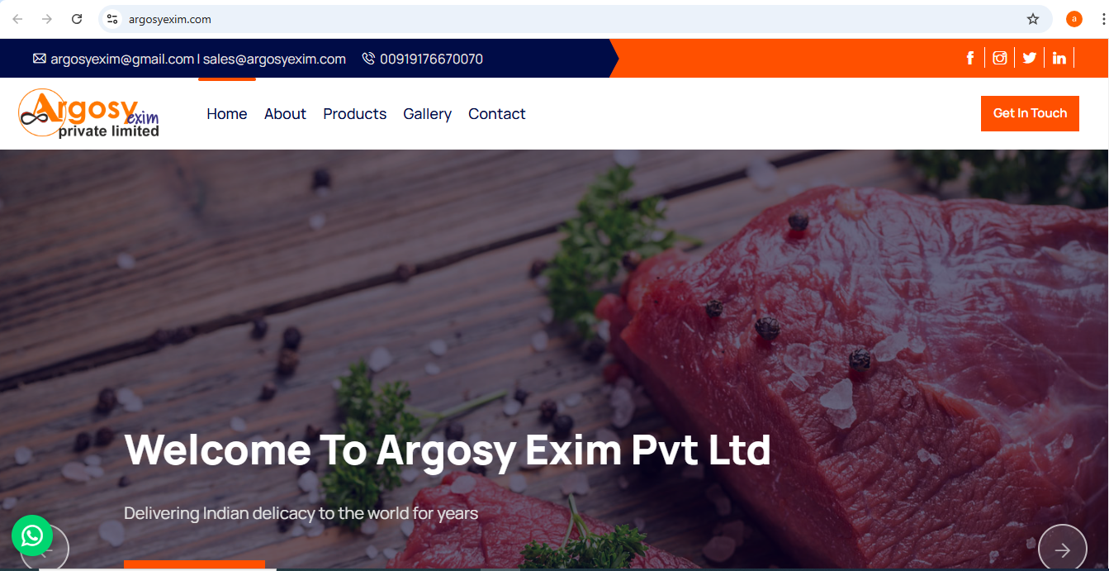Open the site information icon in address bar
The width and height of the screenshot is (1109, 571).
(112, 19)
